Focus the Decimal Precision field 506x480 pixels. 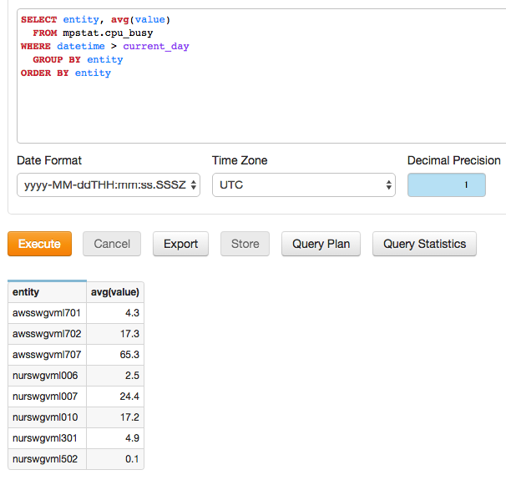tap(447, 184)
